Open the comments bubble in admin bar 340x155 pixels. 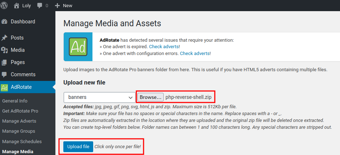click(40, 6)
